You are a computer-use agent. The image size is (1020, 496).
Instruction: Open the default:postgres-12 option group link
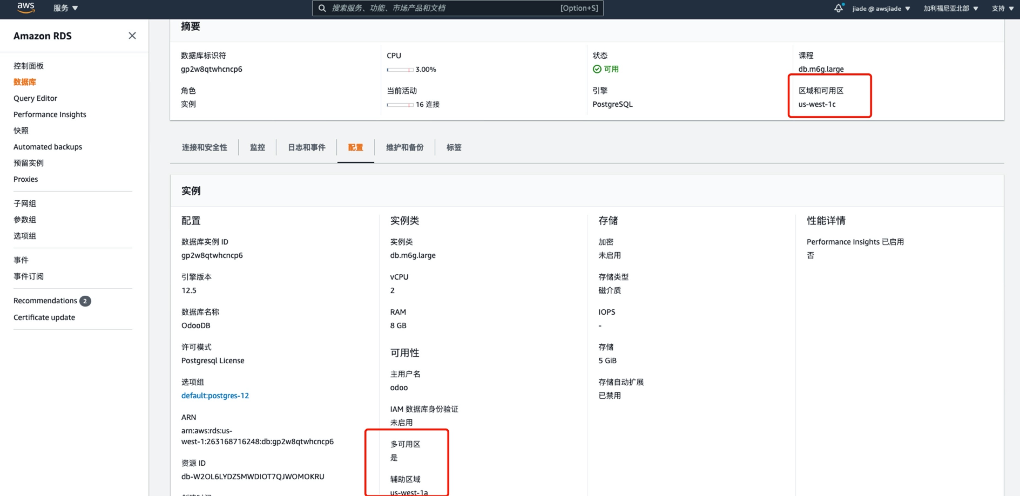[215, 395]
